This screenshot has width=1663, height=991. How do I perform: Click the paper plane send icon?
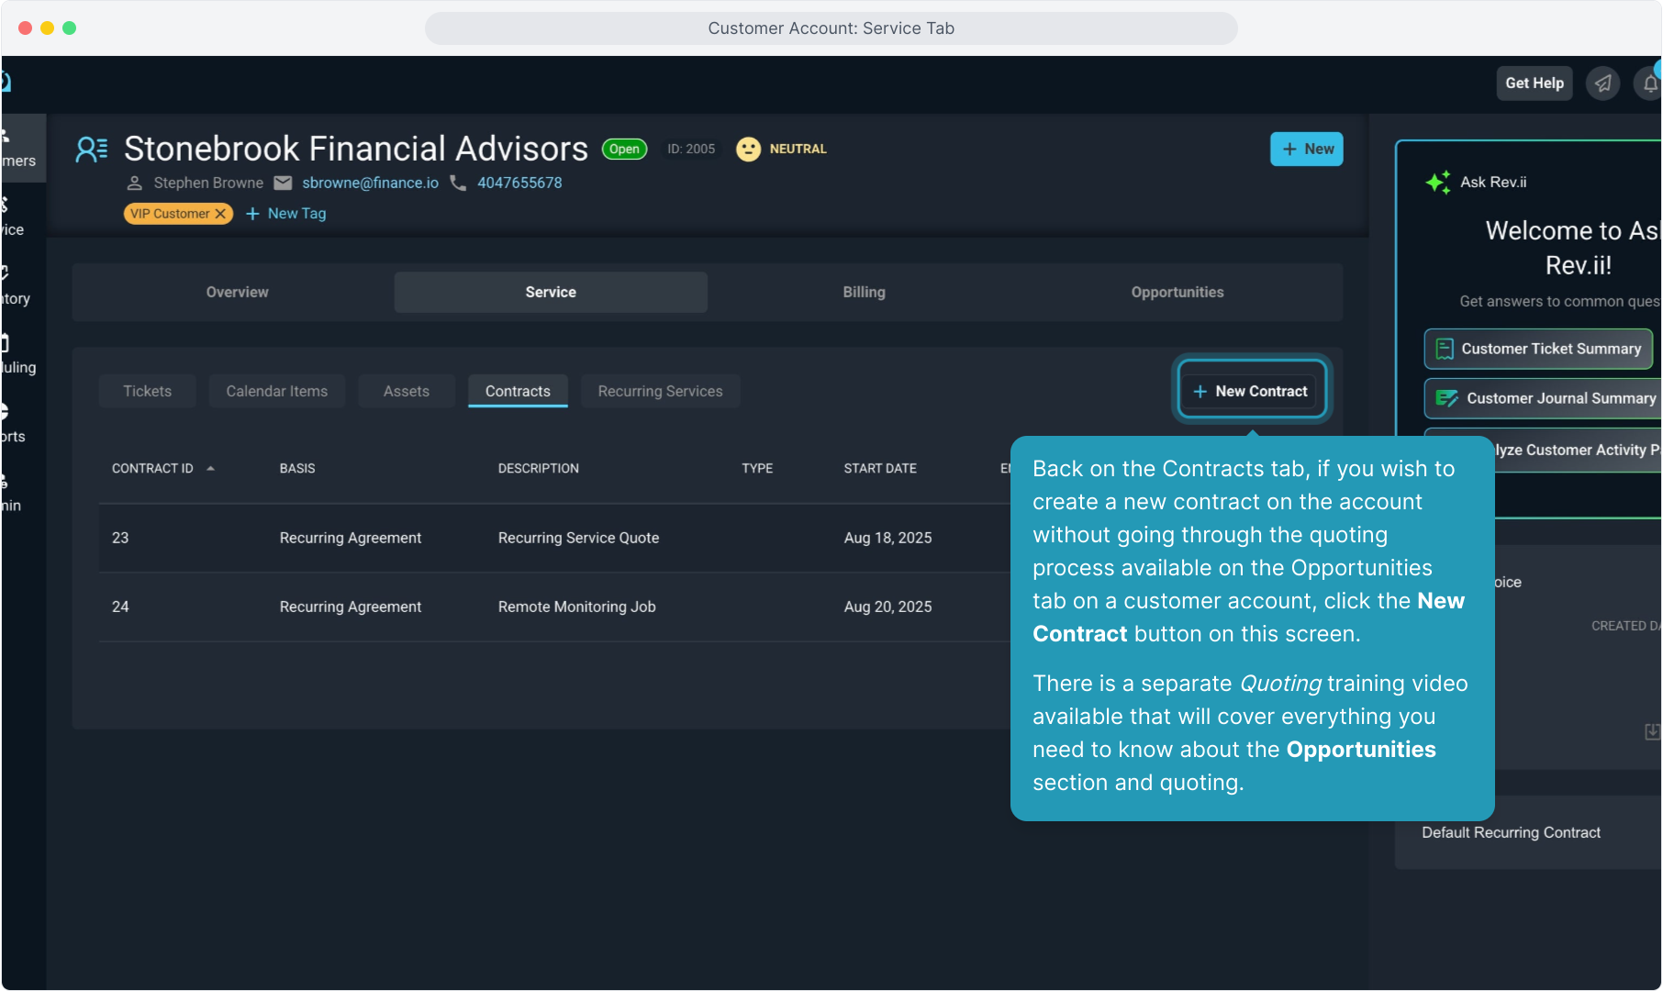tap(1602, 84)
